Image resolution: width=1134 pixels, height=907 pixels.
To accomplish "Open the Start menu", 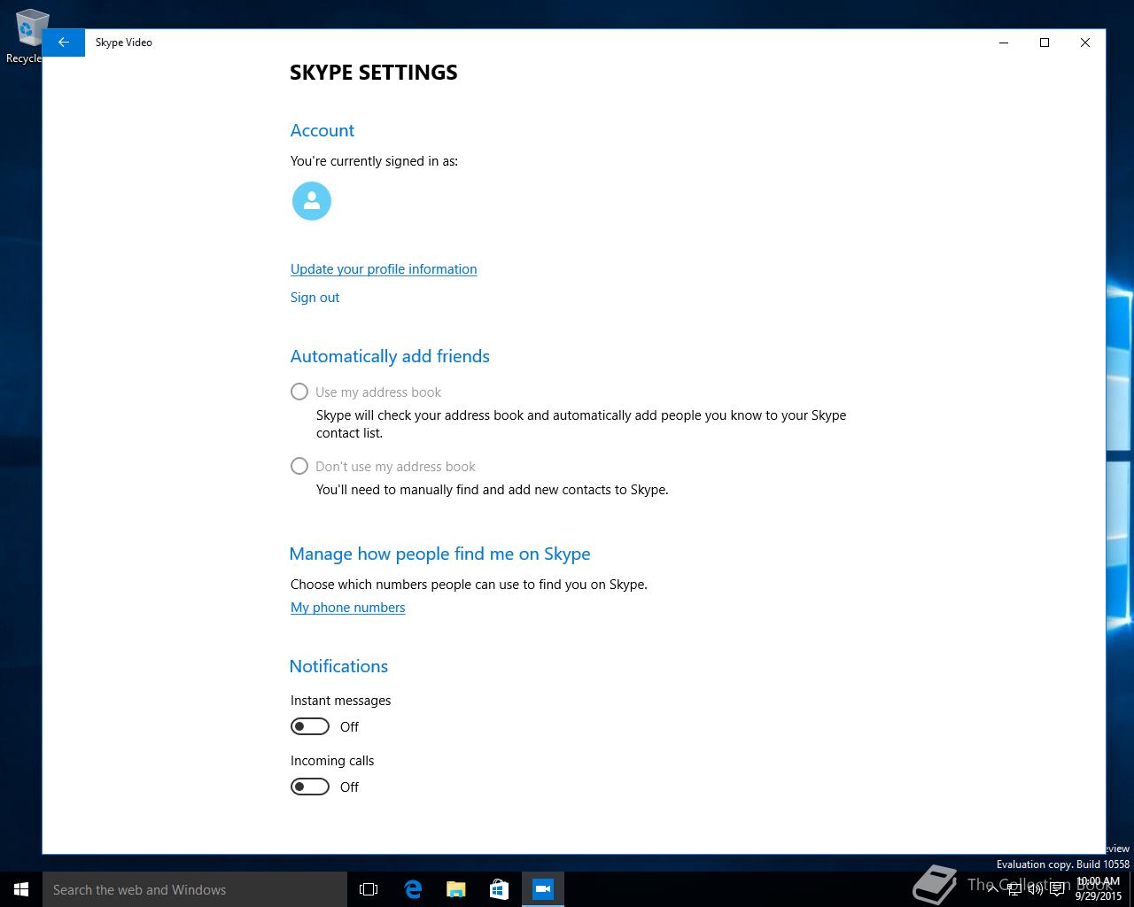I will [x=21, y=889].
